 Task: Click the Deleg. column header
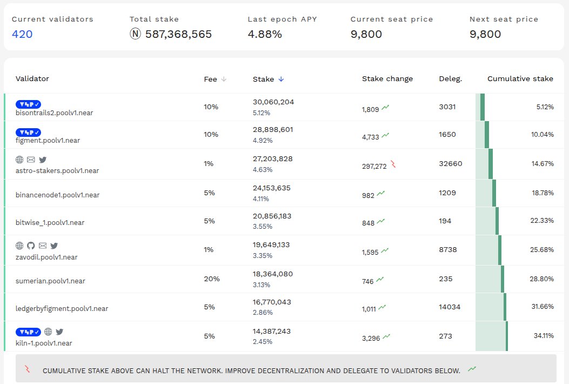point(450,78)
